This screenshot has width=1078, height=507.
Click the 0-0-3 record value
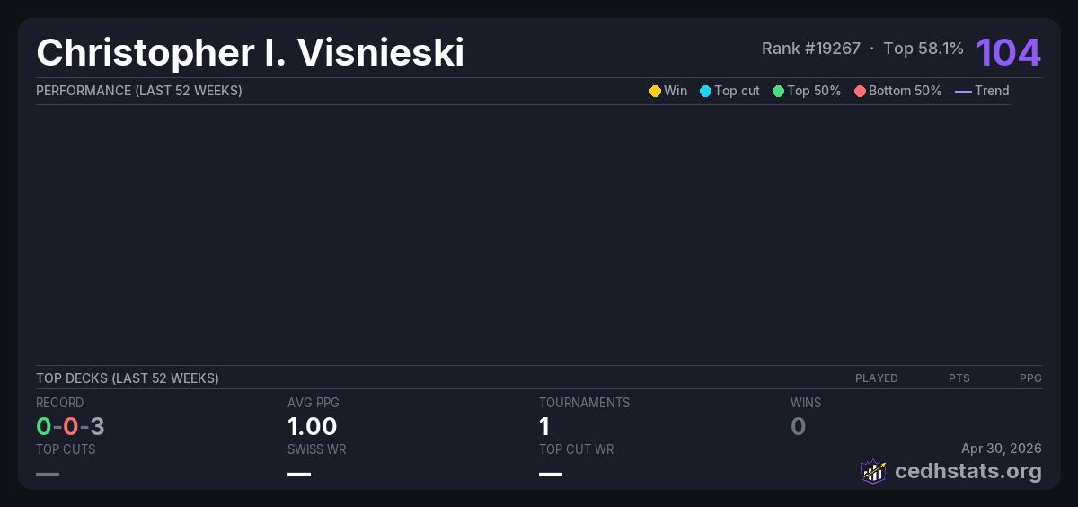pyautogui.click(x=70, y=426)
